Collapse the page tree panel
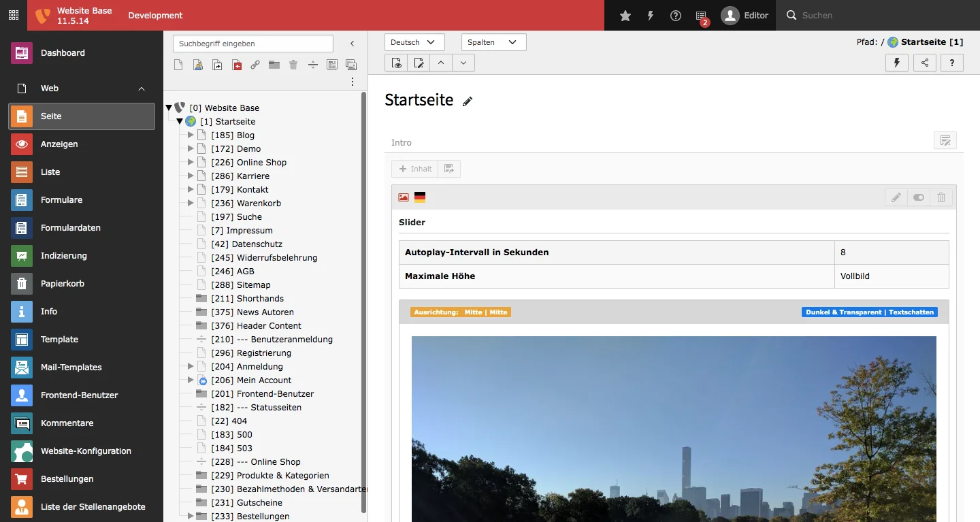This screenshot has height=522, width=980. click(352, 44)
